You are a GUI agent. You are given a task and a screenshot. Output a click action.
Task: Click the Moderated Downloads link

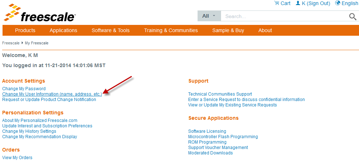pos(210,153)
